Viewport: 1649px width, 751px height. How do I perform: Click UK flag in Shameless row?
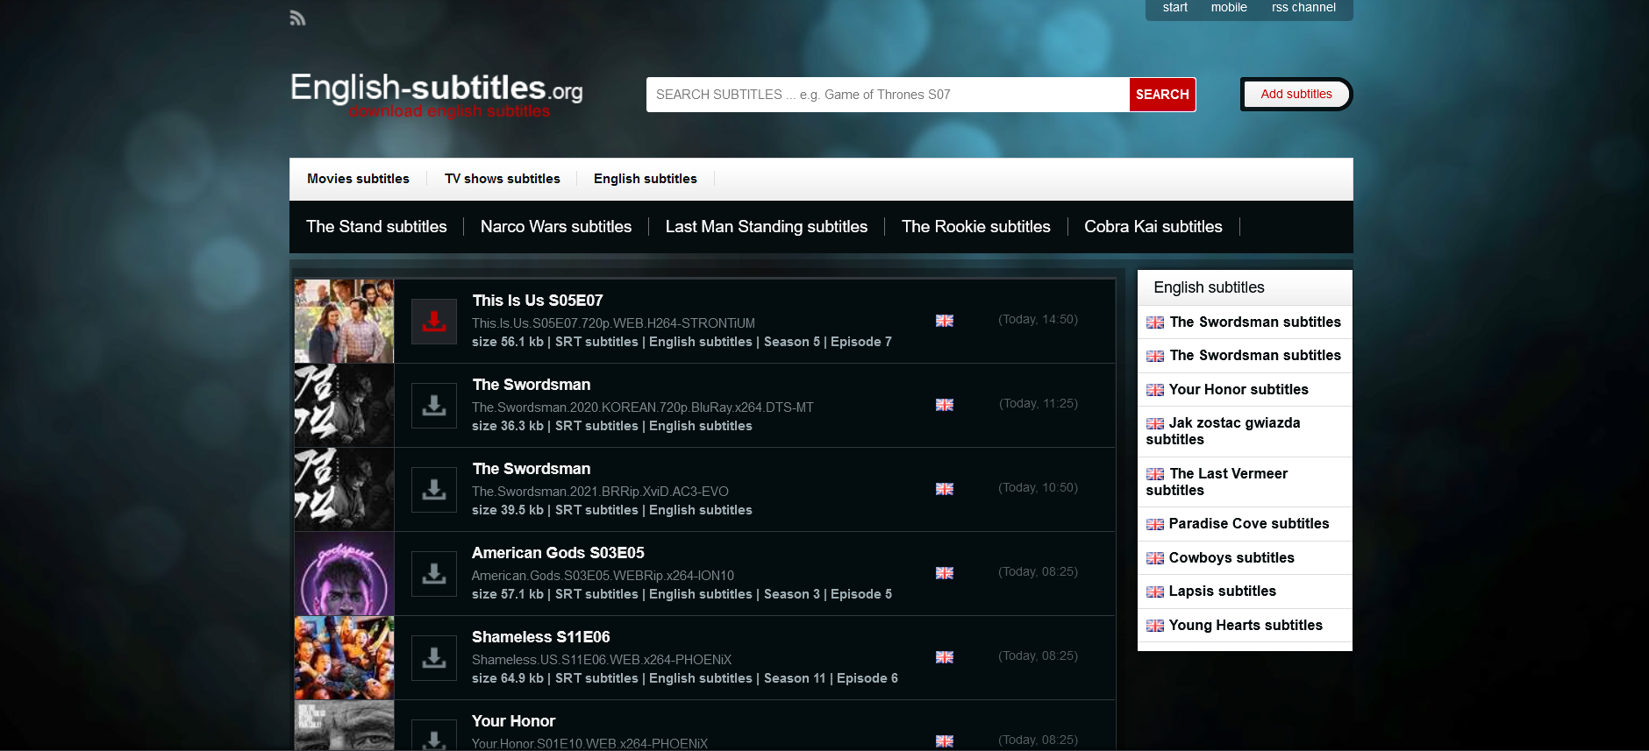pos(945,657)
